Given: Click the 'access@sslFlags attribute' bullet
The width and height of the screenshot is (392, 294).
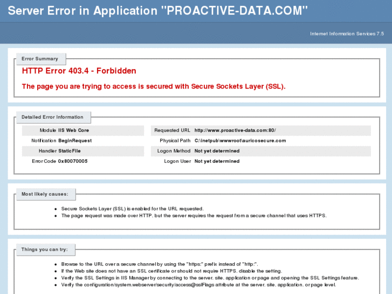Looking at the screenshot, I should pyautogui.click(x=199, y=285).
